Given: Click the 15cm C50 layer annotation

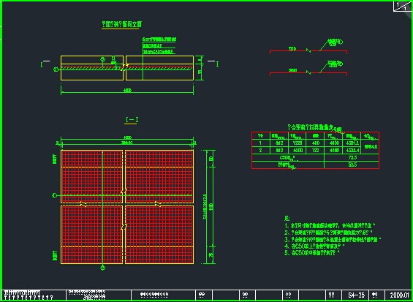Looking at the screenshot, I should tap(159, 52).
